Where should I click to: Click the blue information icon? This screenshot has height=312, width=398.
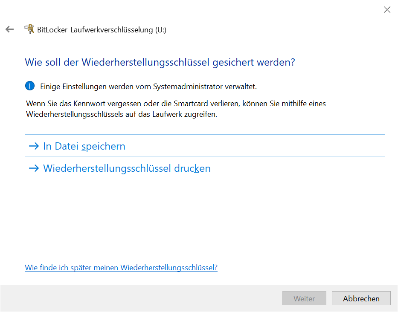(x=30, y=86)
